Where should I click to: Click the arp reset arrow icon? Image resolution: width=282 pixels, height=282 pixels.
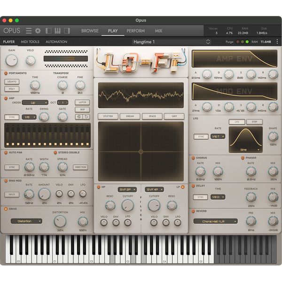pos(86,117)
